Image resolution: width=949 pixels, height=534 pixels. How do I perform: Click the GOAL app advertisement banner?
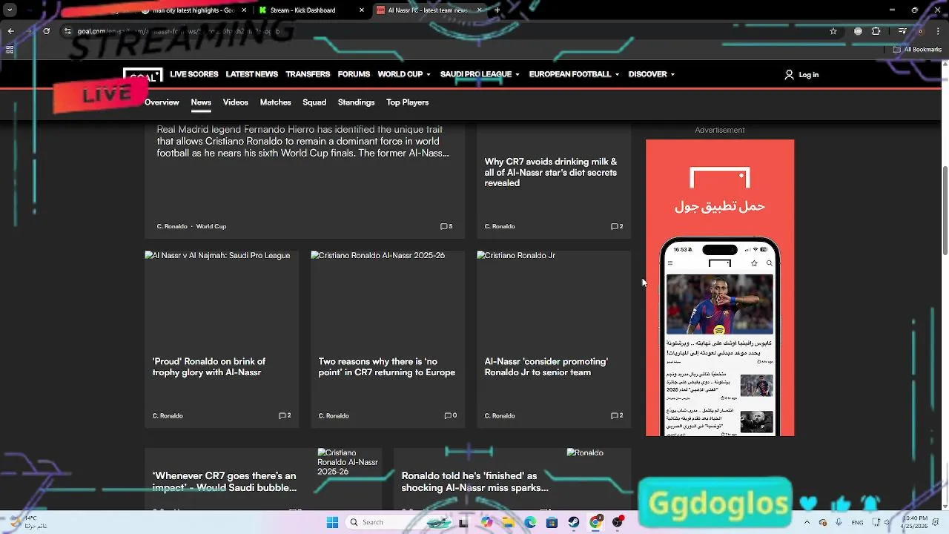coord(720,288)
